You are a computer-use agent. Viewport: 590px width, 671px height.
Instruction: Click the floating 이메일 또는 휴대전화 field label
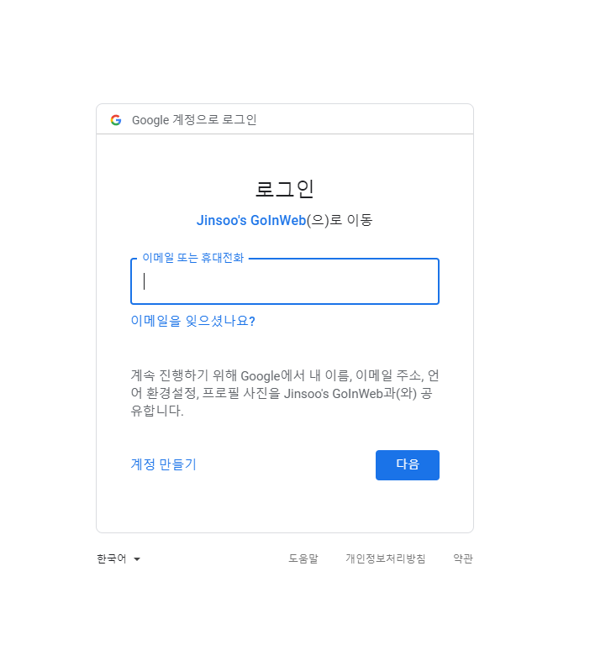tap(192, 258)
